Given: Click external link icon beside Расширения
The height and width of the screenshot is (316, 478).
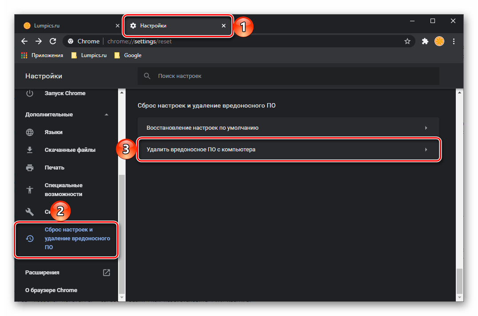Looking at the screenshot, I should tap(107, 273).
